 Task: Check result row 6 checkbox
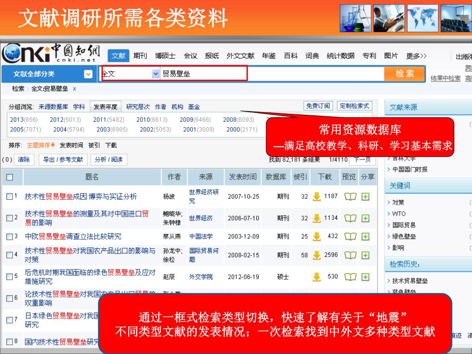[x=9, y=298]
